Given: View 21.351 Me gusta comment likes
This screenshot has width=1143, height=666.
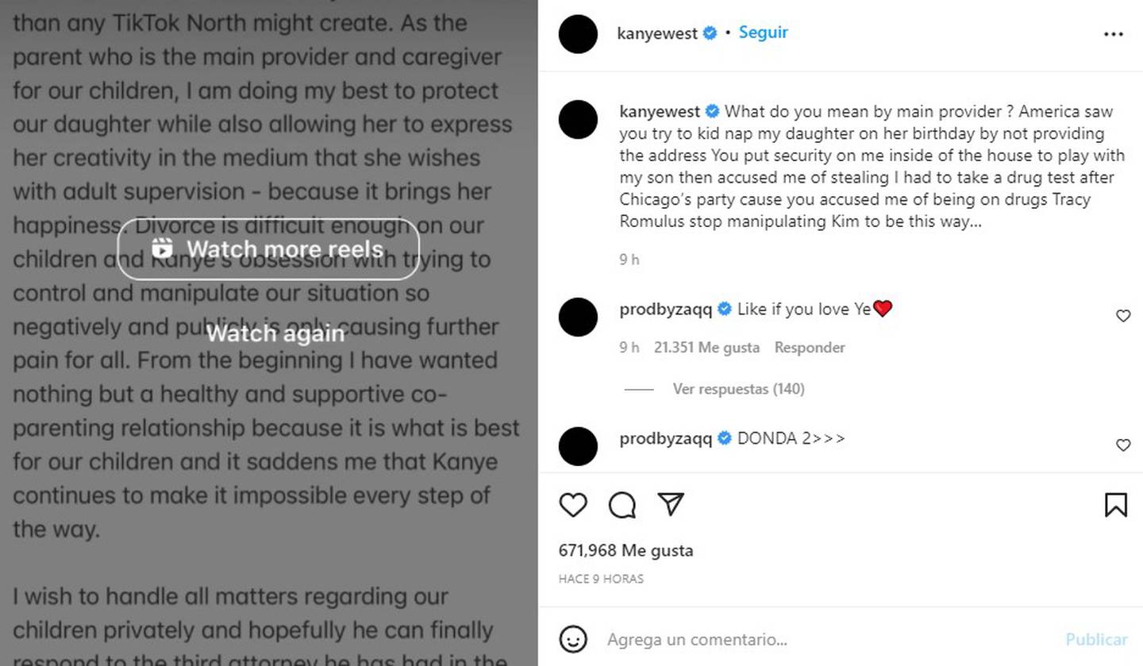Looking at the screenshot, I should pyautogui.click(x=706, y=348).
